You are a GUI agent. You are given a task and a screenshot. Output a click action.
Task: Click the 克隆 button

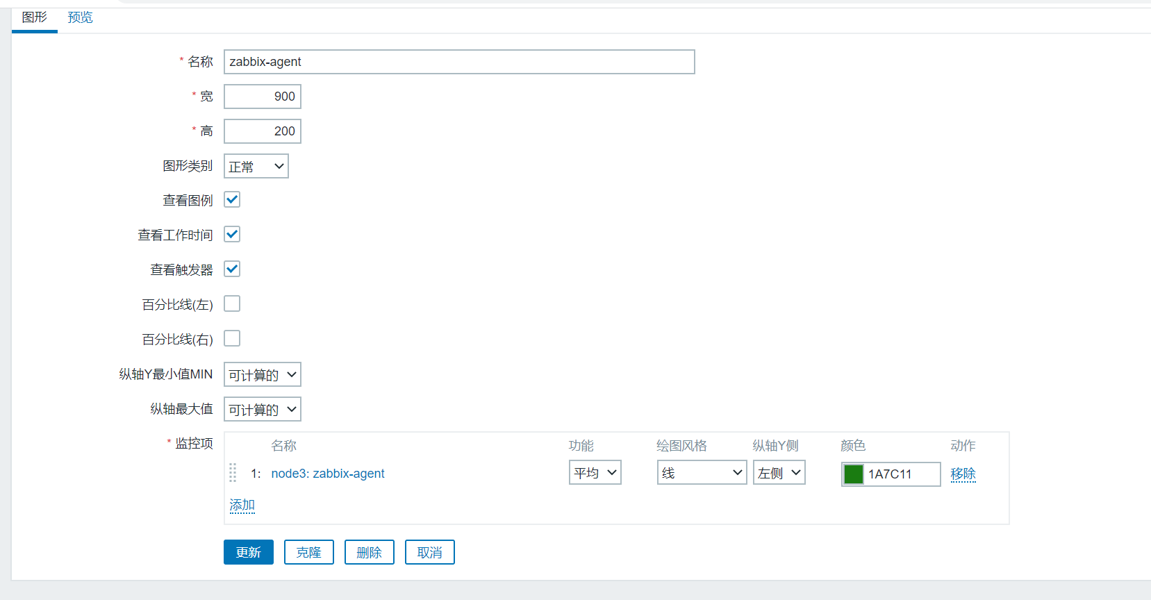[309, 552]
